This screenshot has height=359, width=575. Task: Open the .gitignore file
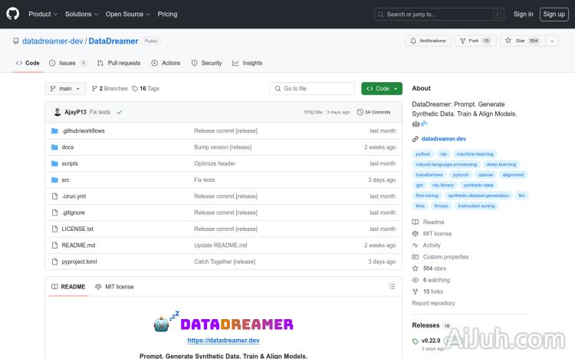pos(74,212)
